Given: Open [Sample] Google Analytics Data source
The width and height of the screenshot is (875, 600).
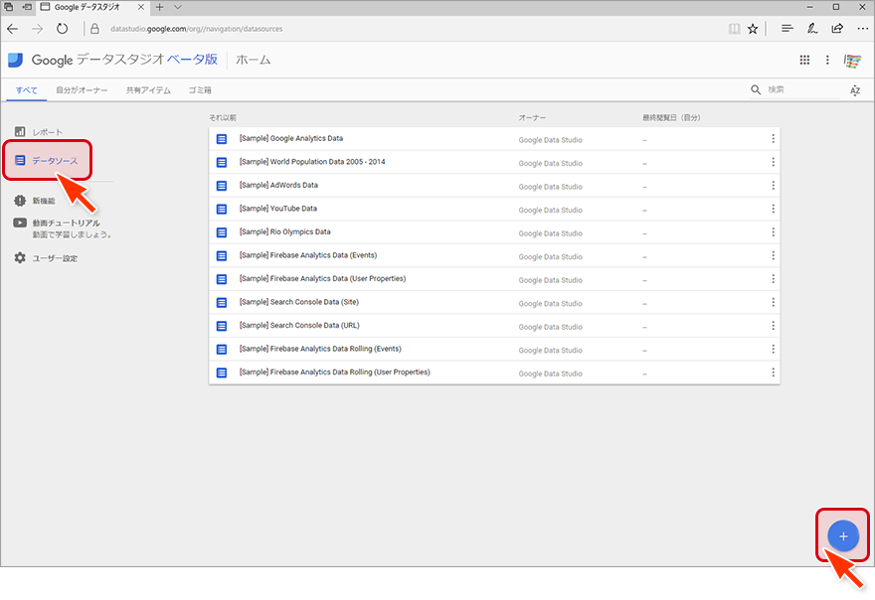Looking at the screenshot, I should click(494, 139).
